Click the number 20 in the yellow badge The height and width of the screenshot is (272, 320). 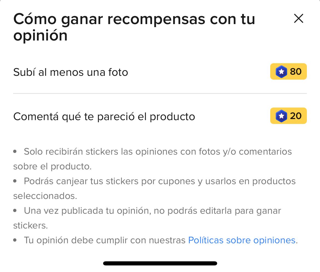coord(296,116)
